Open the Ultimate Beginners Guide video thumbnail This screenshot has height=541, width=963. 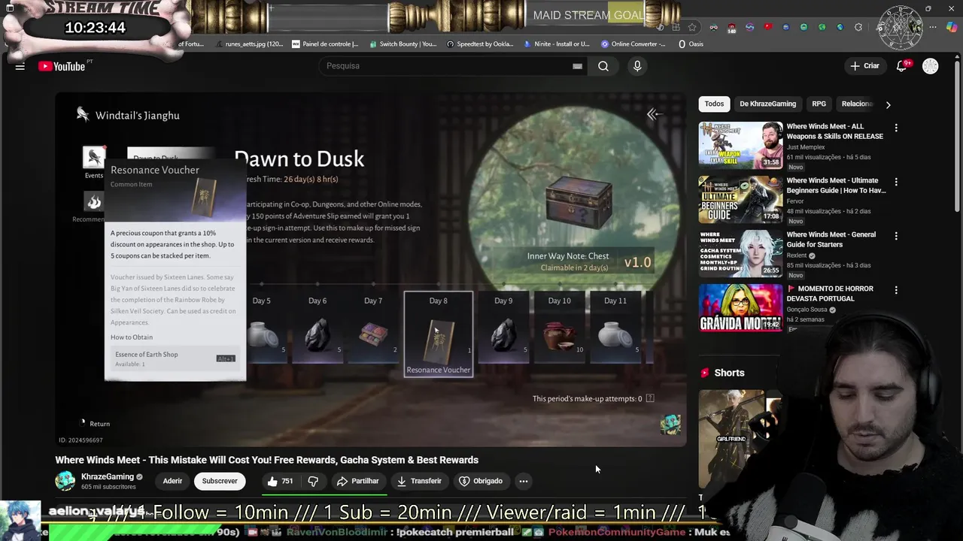pos(740,199)
